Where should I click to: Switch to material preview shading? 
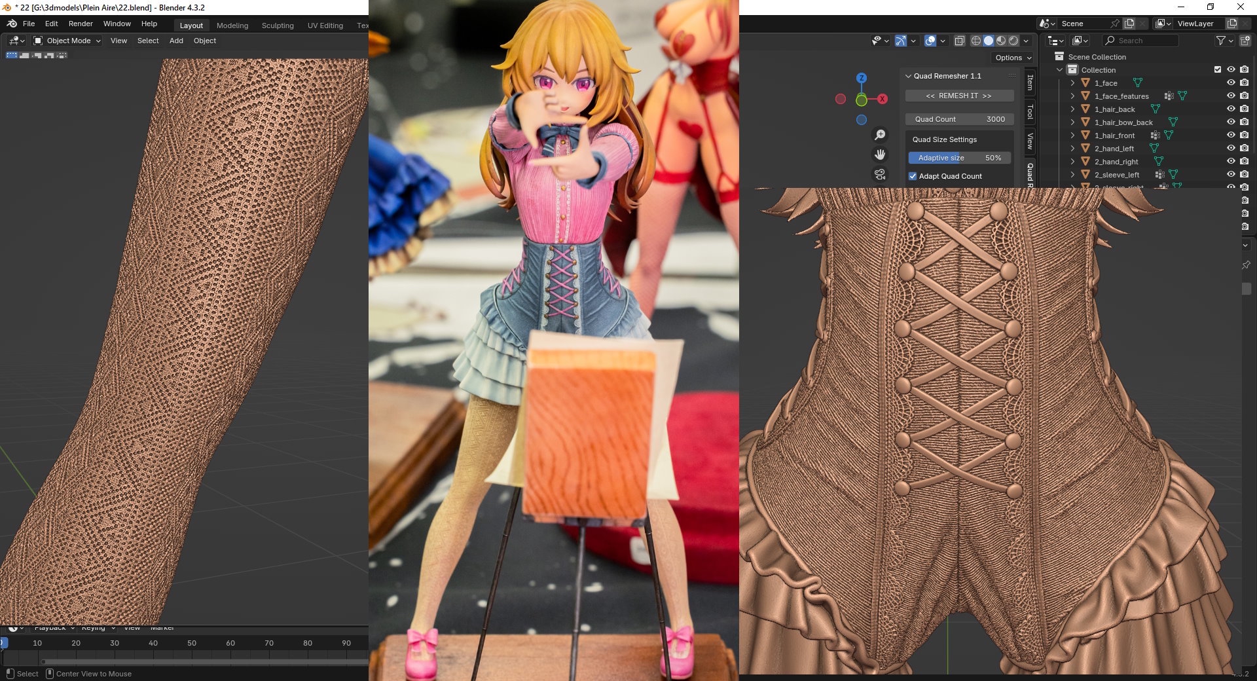pyautogui.click(x=1001, y=41)
